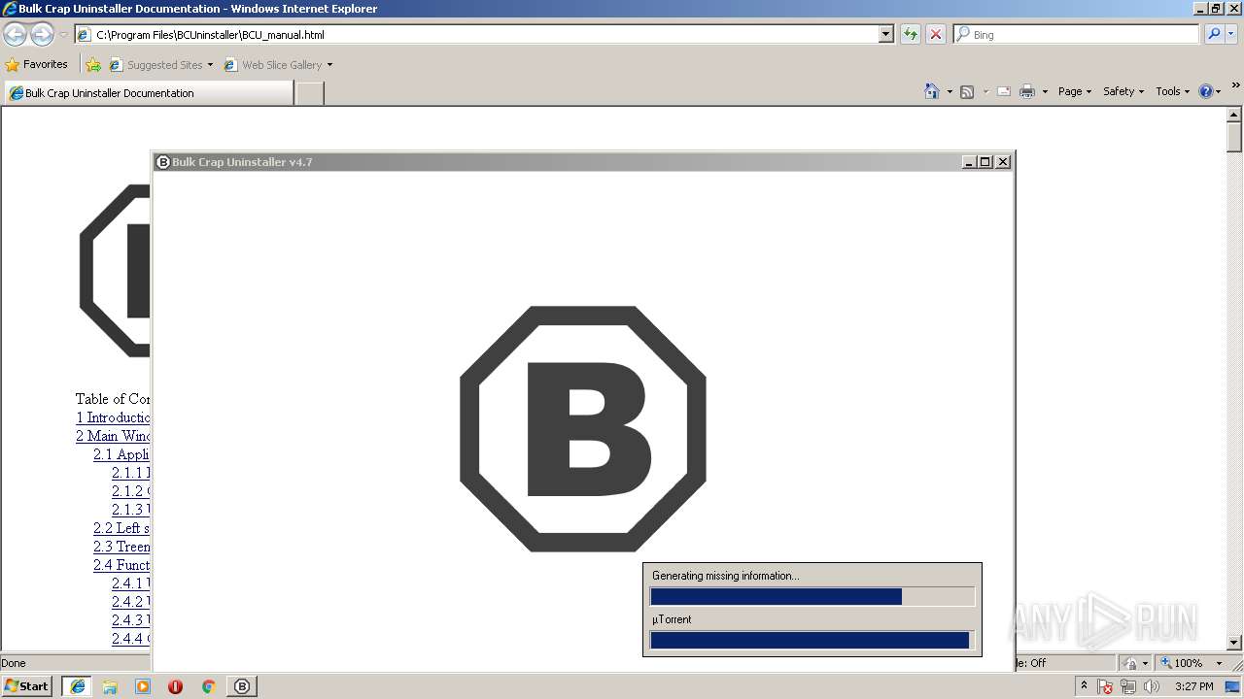Click the µTorrent progress bar
This screenshot has width=1244, height=699.
click(812, 640)
